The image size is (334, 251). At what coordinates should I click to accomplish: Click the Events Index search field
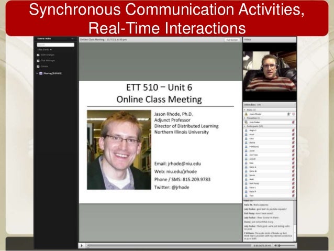coord(55,45)
